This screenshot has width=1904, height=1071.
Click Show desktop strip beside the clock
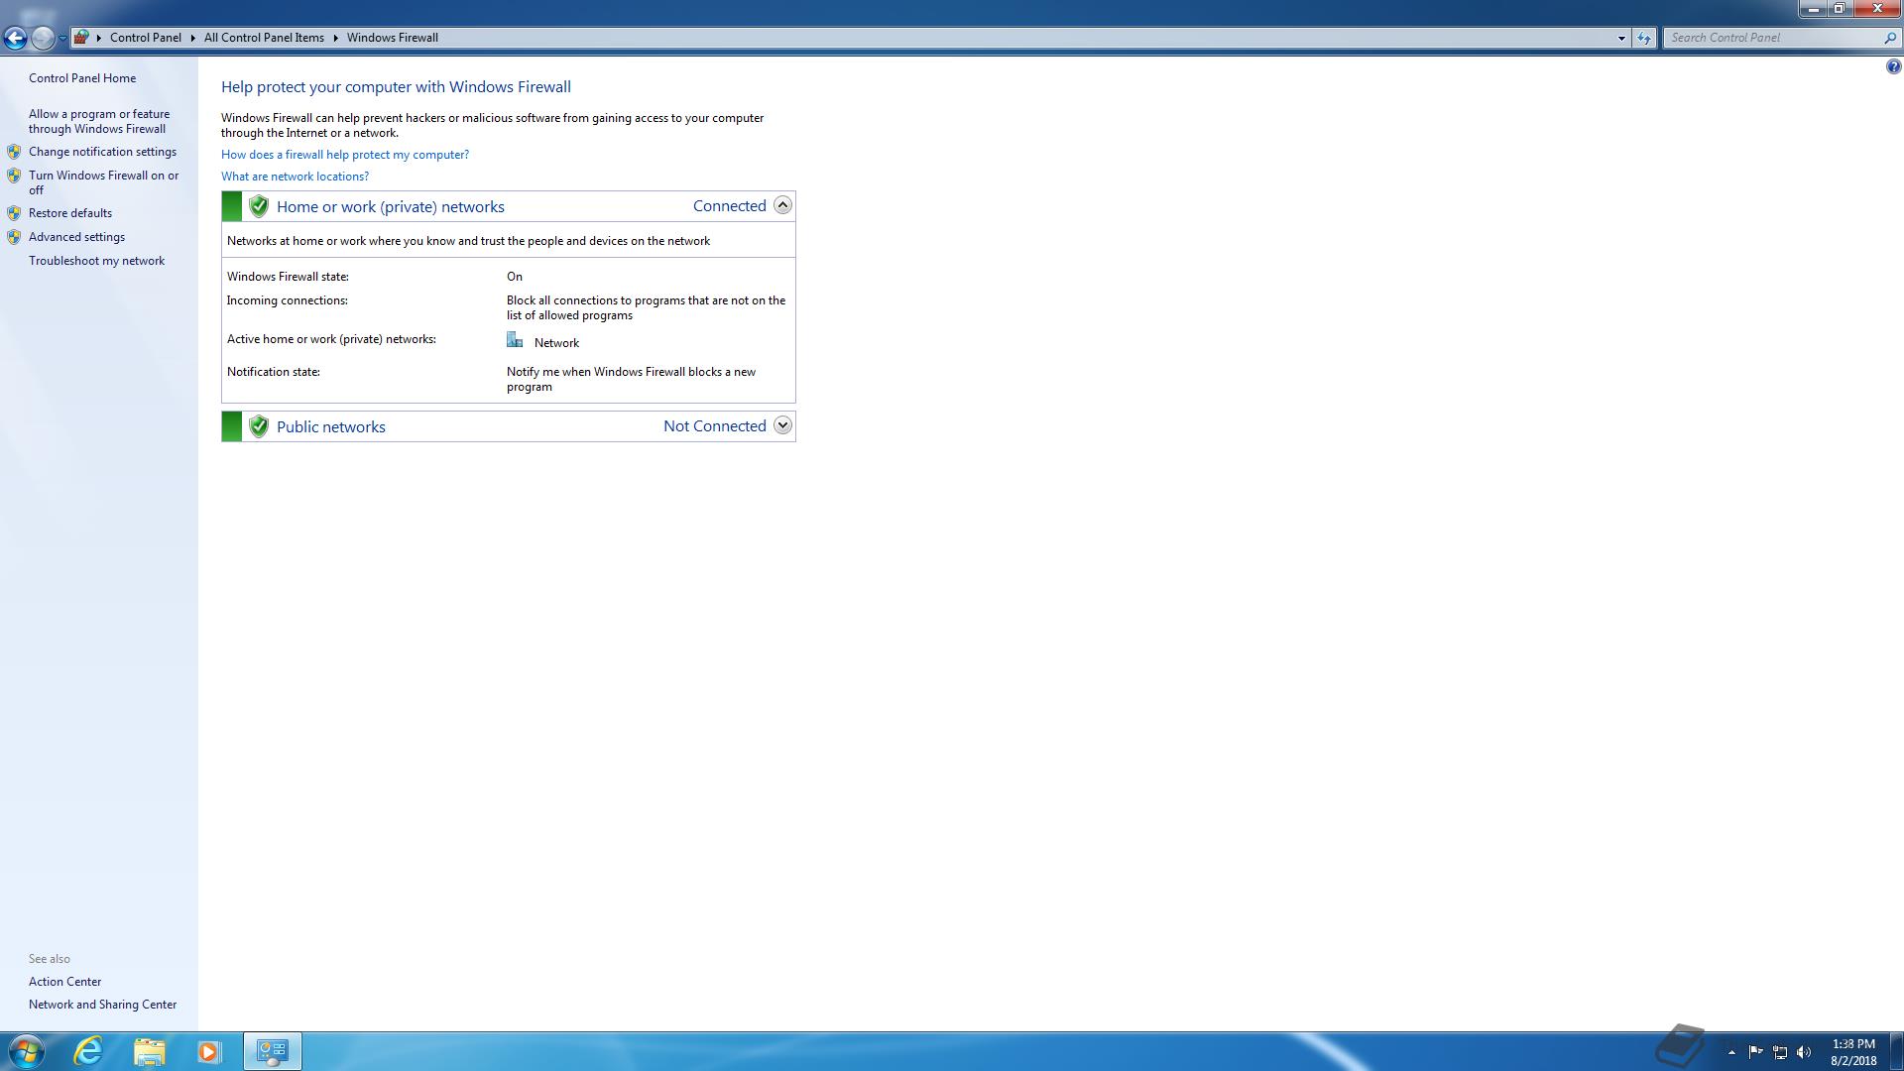pos(1897,1051)
